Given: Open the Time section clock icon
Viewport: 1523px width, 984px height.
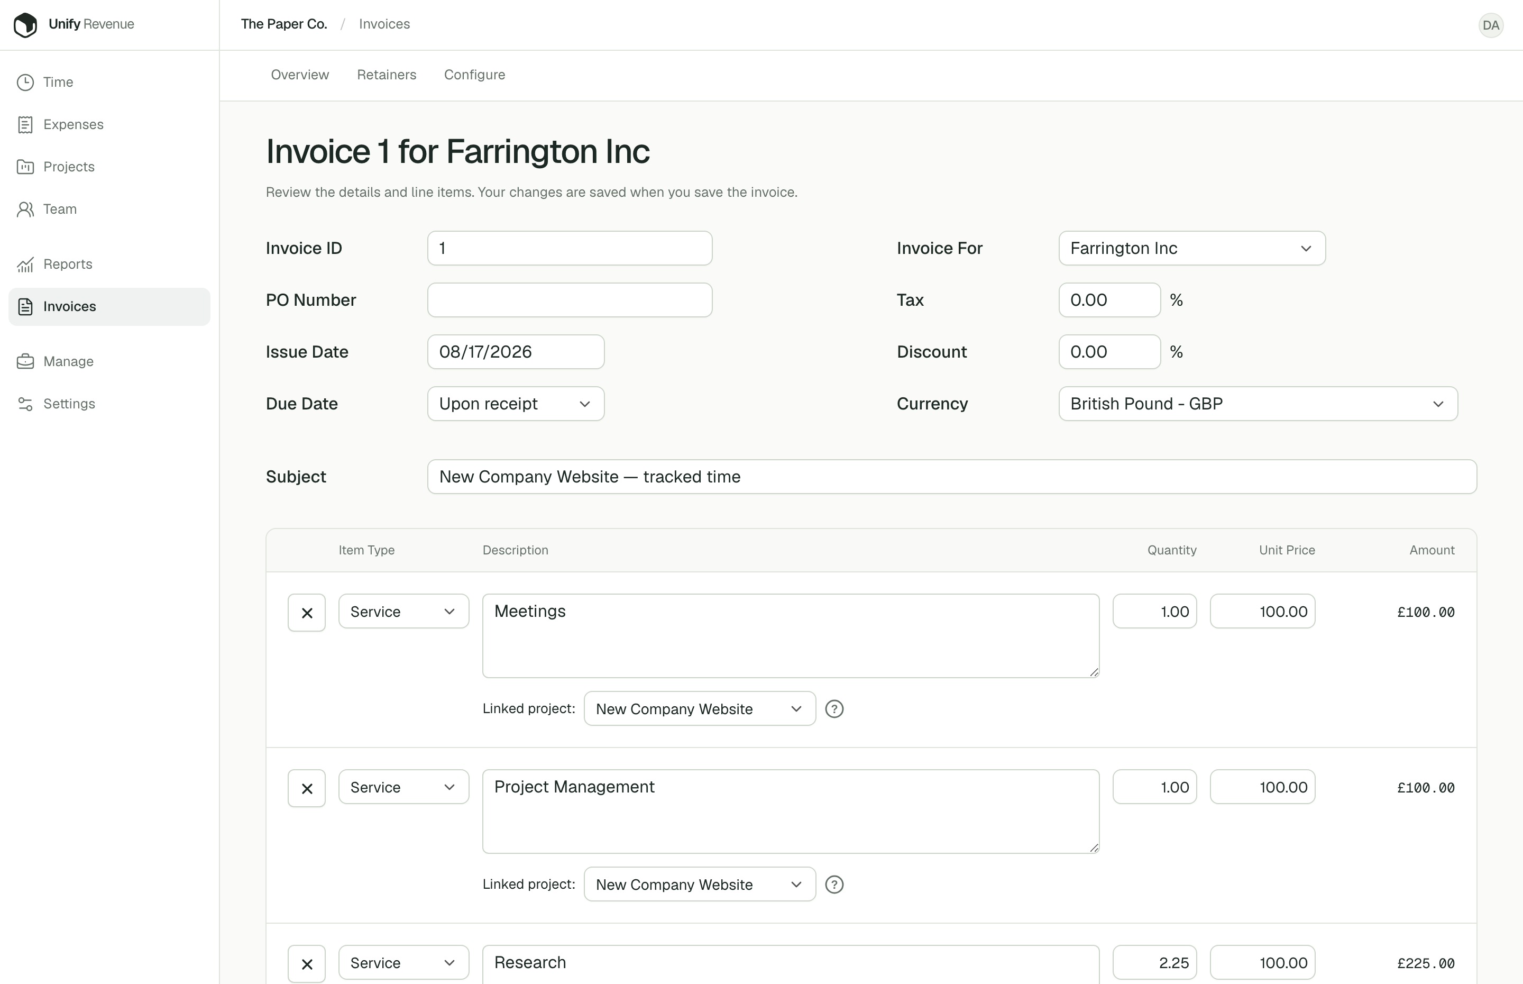Looking at the screenshot, I should pyautogui.click(x=25, y=83).
